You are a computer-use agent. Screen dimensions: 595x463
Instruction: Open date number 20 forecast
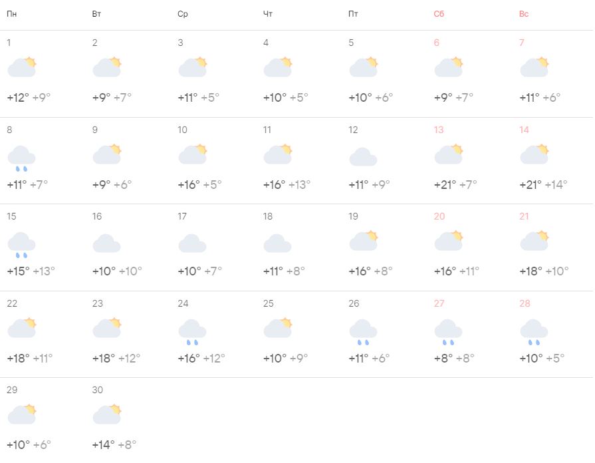point(439,216)
